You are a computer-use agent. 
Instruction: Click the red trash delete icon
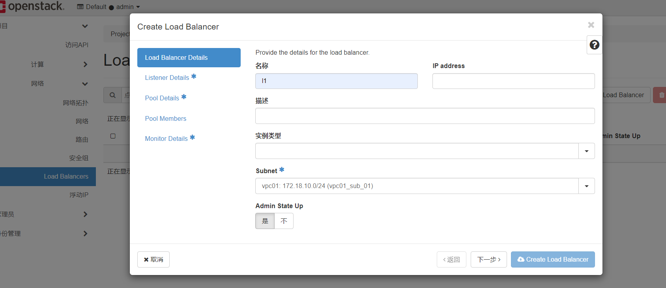point(661,95)
